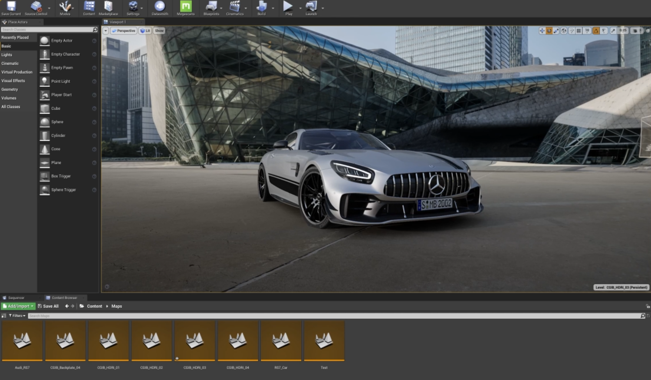Switch to the Sequencer tab
Screen dimensions: 651x380
[16, 297]
